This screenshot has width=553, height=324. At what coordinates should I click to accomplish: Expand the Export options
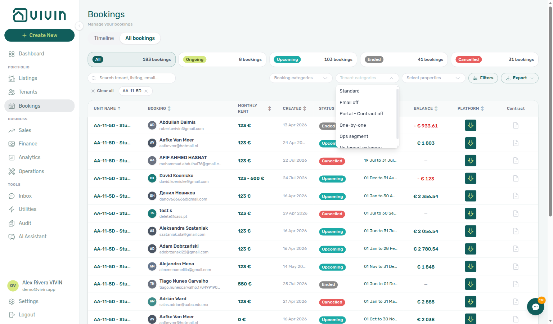pyautogui.click(x=520, y=78)
